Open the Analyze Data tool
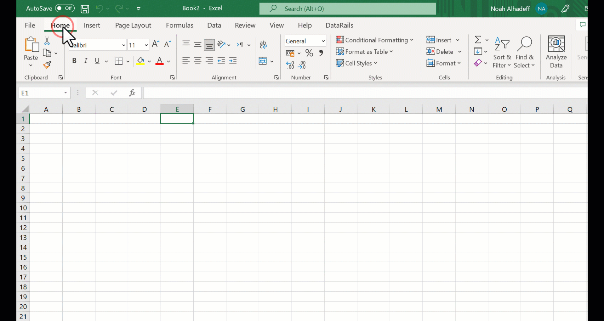Image resolution: width=604 pixels, height=321 pixels. click(556, 51)
